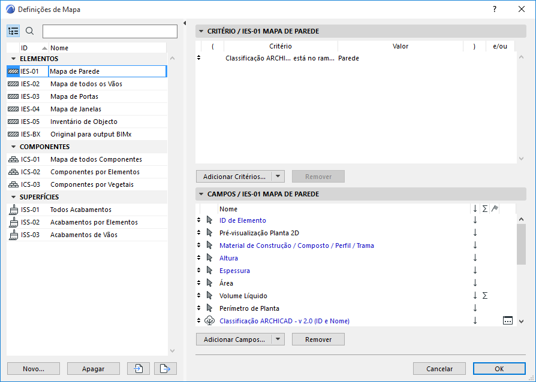Click the export scheme icon button
This screenshot has height=382, width=536.
(165, 369)
